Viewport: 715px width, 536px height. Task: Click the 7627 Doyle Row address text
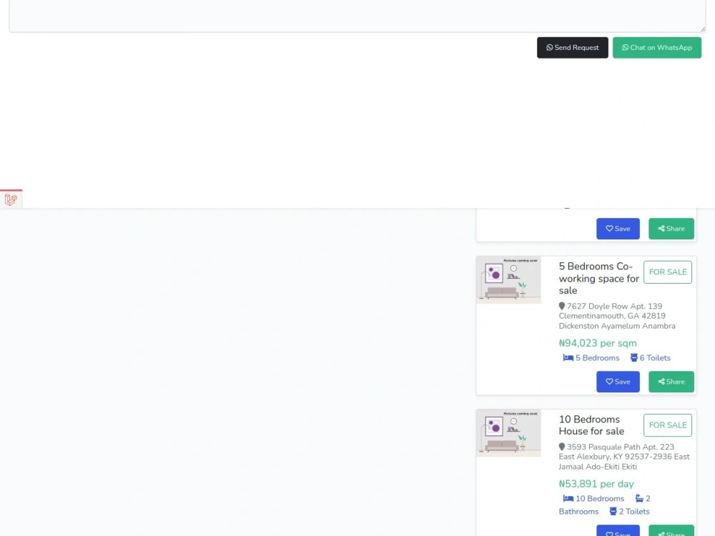617,316
